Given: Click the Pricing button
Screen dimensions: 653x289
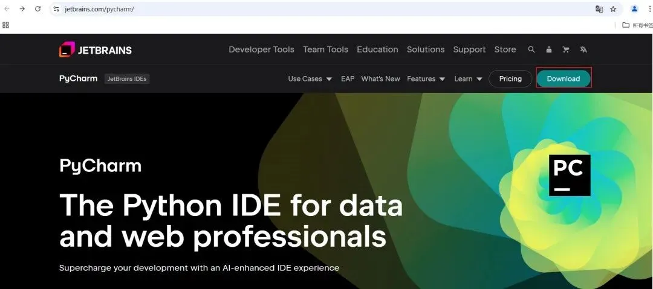Looking at the screenshot, I should pos(510,78).
